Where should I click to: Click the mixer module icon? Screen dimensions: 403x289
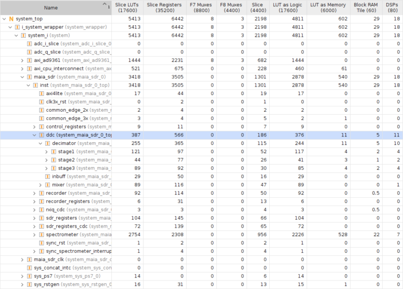click(x=48, y=185)
